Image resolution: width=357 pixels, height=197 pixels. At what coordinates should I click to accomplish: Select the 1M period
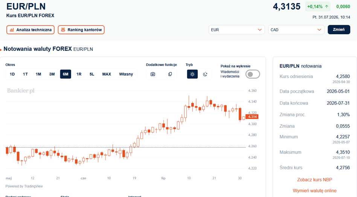pos(38,74)
